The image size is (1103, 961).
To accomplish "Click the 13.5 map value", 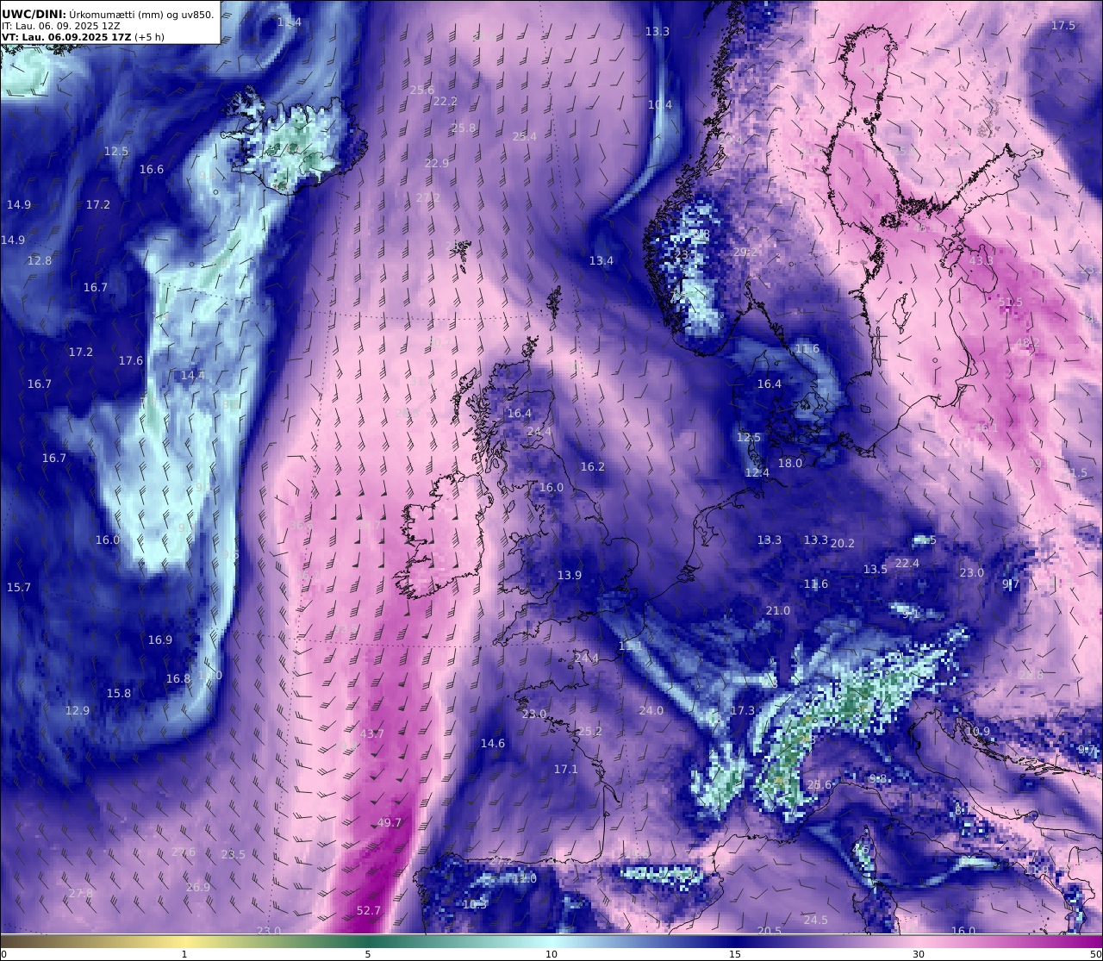I will click(876, 569).
